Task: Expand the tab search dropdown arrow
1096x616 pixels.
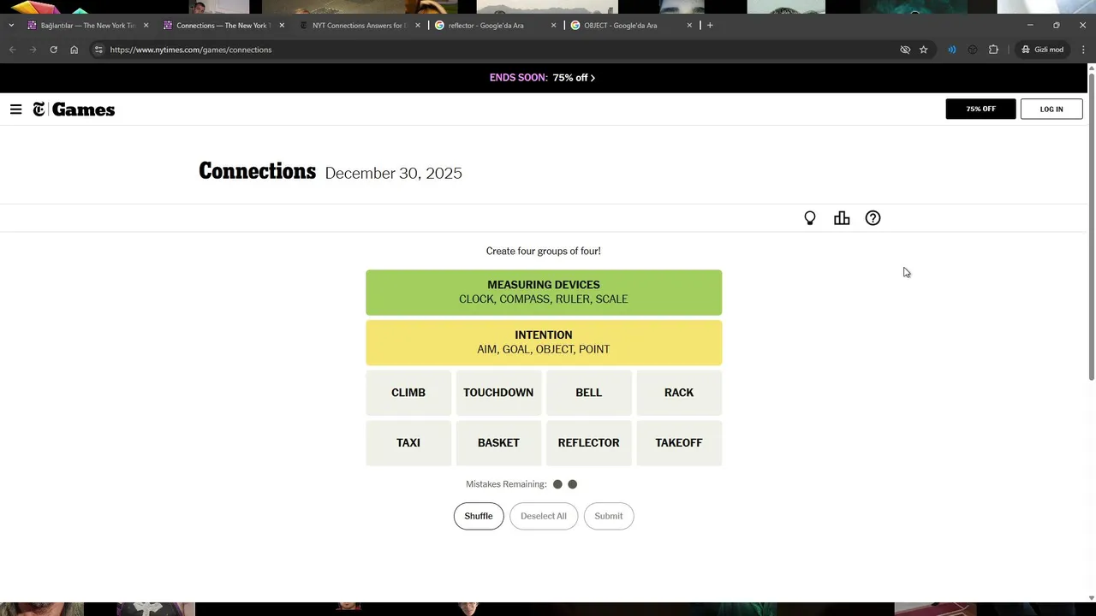Action: pyautogui.click(x=11, y=26)
